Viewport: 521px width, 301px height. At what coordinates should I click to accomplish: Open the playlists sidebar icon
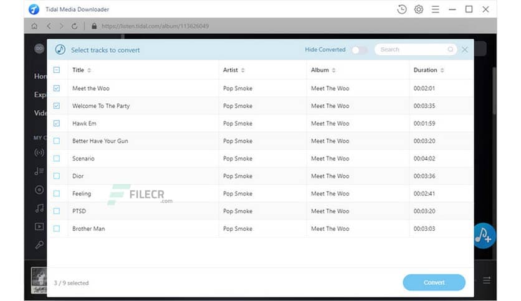[39, 171]
